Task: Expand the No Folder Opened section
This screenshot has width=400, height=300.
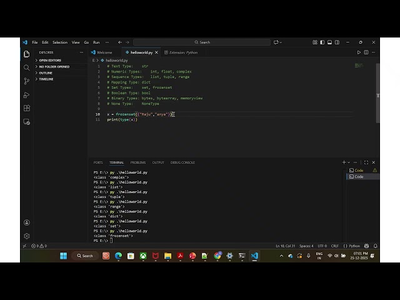Action: coord(61,67)
